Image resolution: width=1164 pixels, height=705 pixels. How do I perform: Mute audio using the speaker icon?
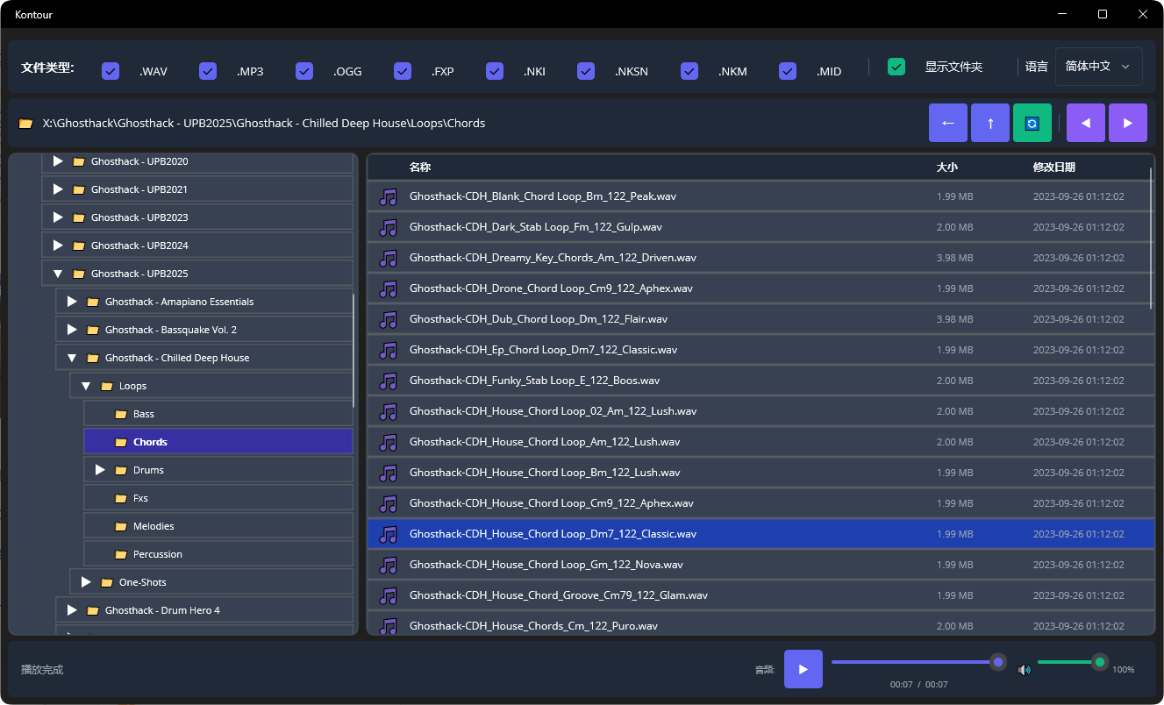tap(1024, 670)
